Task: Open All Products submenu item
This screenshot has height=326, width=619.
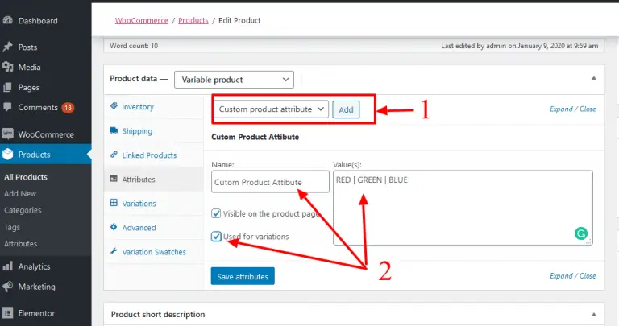Action: coord(26,177)
